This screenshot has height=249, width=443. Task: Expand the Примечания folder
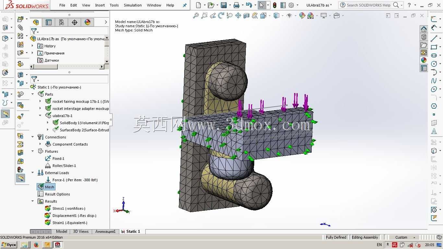(32, 53)
